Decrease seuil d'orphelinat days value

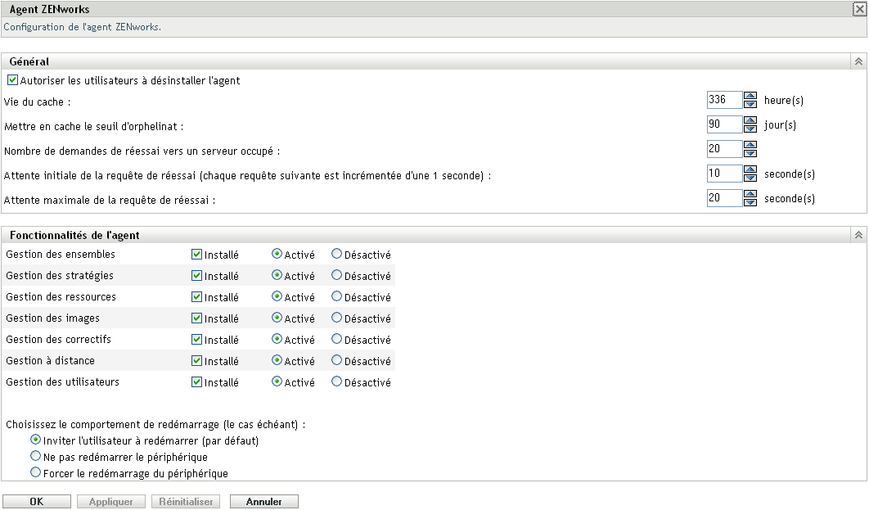point(750,129)
